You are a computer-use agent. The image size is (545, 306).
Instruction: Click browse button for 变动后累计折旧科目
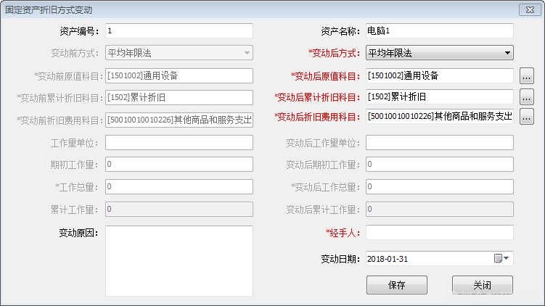pyautogui.click(x=527, y=96)
